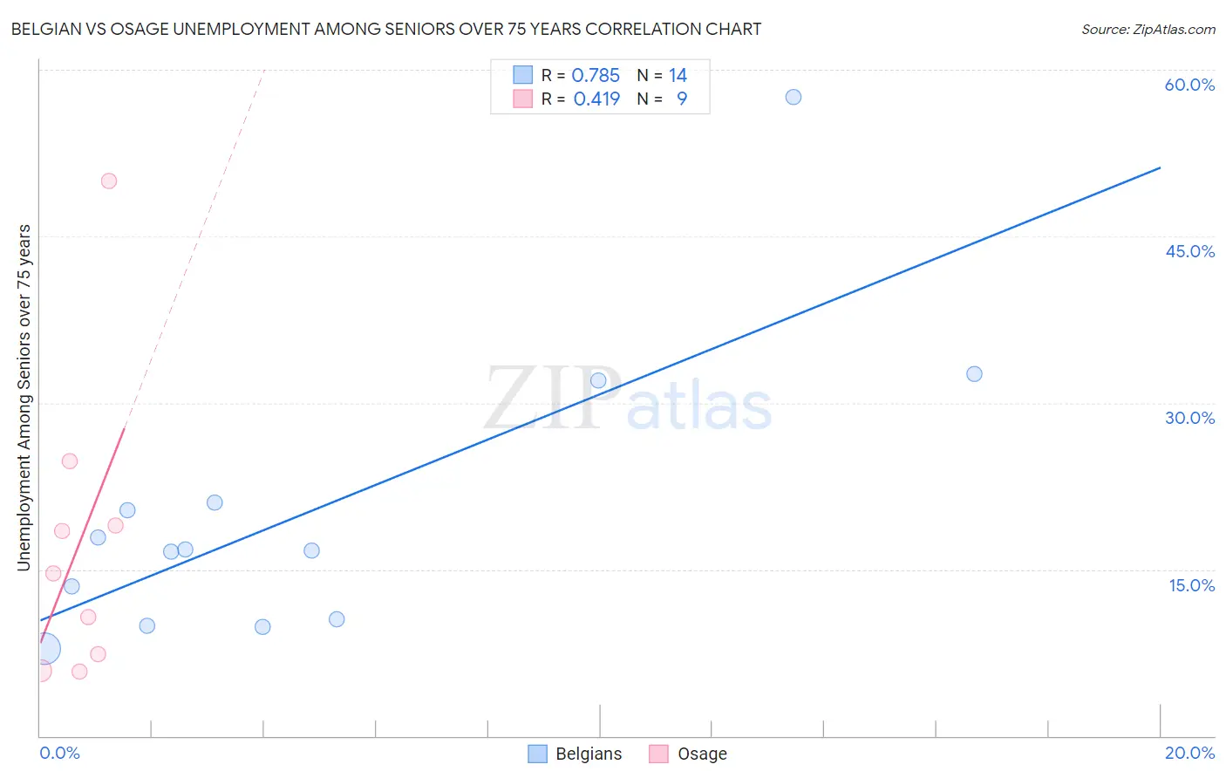Click the chart title text
Image resolution: width=1226 pixels, height=778 pixels.
(386, 29)
